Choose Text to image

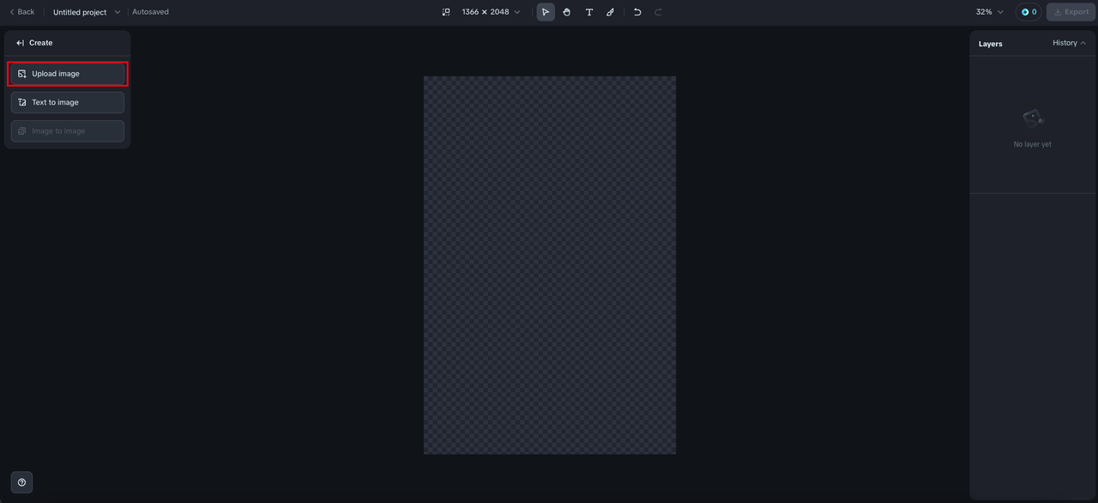(x=68, y=102)
